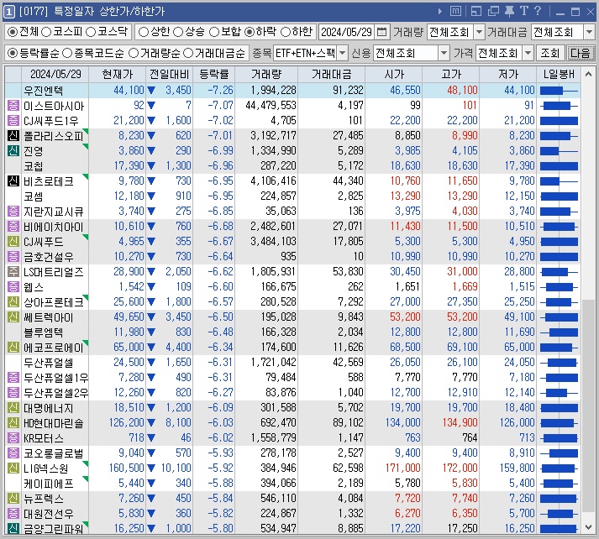Image resolution: width=599 pixels, height=539 pixels.
Task: Click the duplicate window icon in title bar
Action: click(x=493, y=11)
